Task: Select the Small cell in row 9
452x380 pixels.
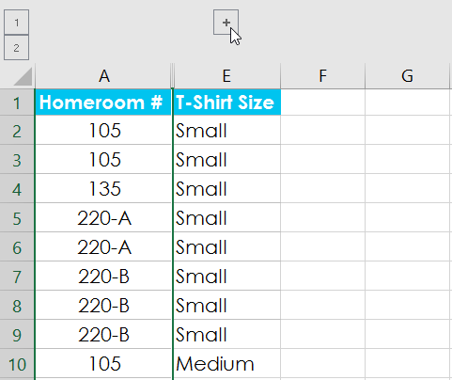Action: 226,335
